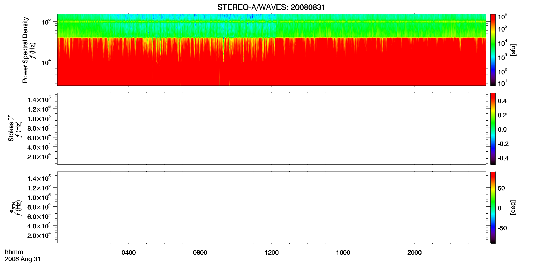Click the power spectral density spectrogram
This screenshot has width=543, height=279.
tap(271, 50)
